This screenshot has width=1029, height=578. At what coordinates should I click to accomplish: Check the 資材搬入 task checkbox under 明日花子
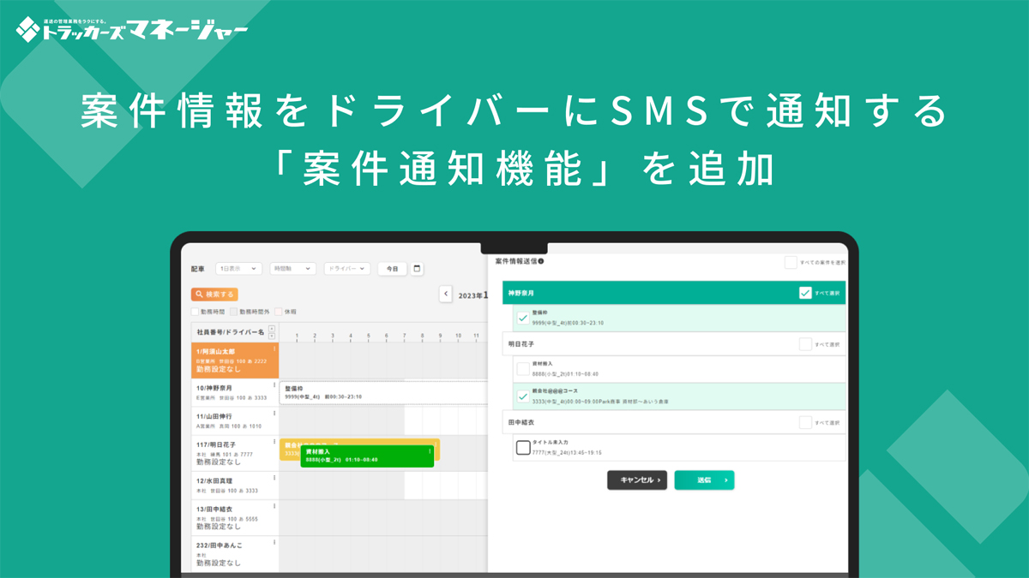tap(523, 367)
